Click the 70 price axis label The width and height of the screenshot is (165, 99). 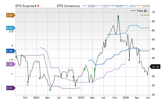coord(153,12)
